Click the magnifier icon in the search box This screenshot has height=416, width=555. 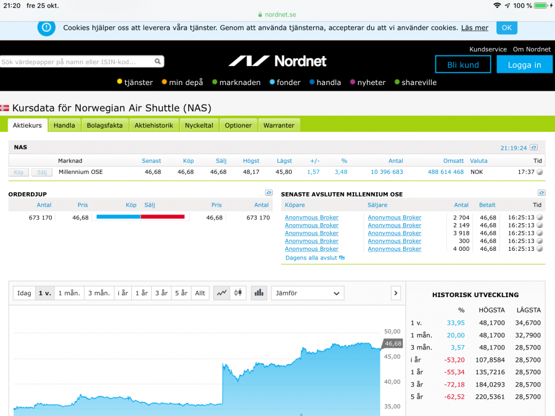tap(158, 62)
